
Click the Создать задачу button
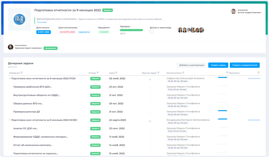tap(218, 65)
